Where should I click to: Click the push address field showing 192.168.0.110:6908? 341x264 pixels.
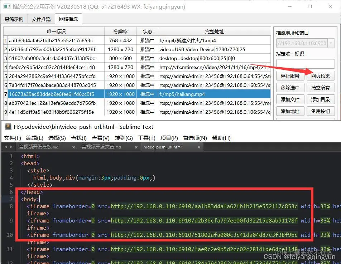pyautogui.click(x=302, y=43)
